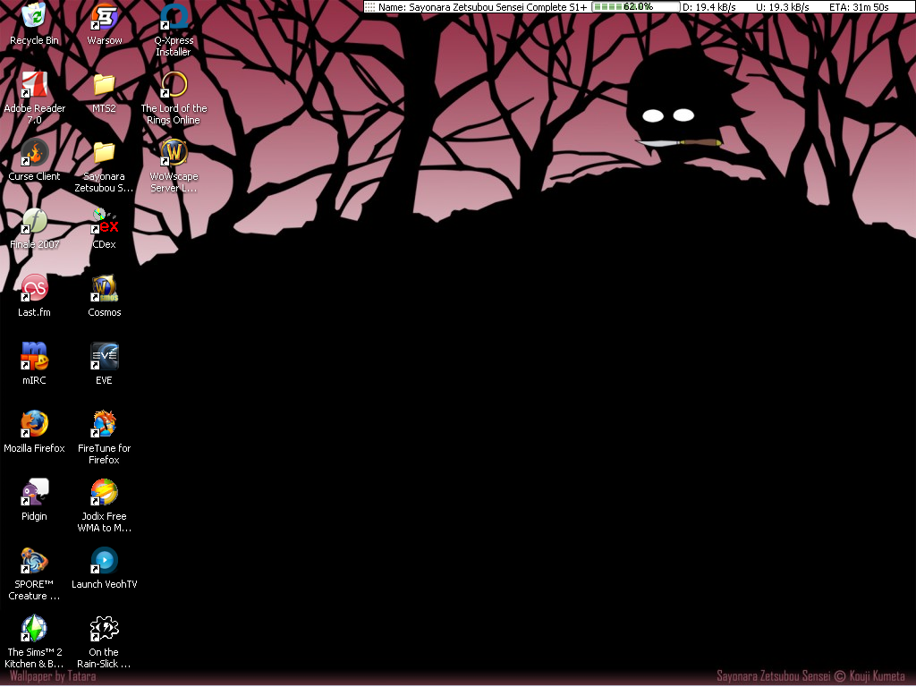Click the ETA: 31m 50s readout
The image size is (916, 687).
click(859, 7)
